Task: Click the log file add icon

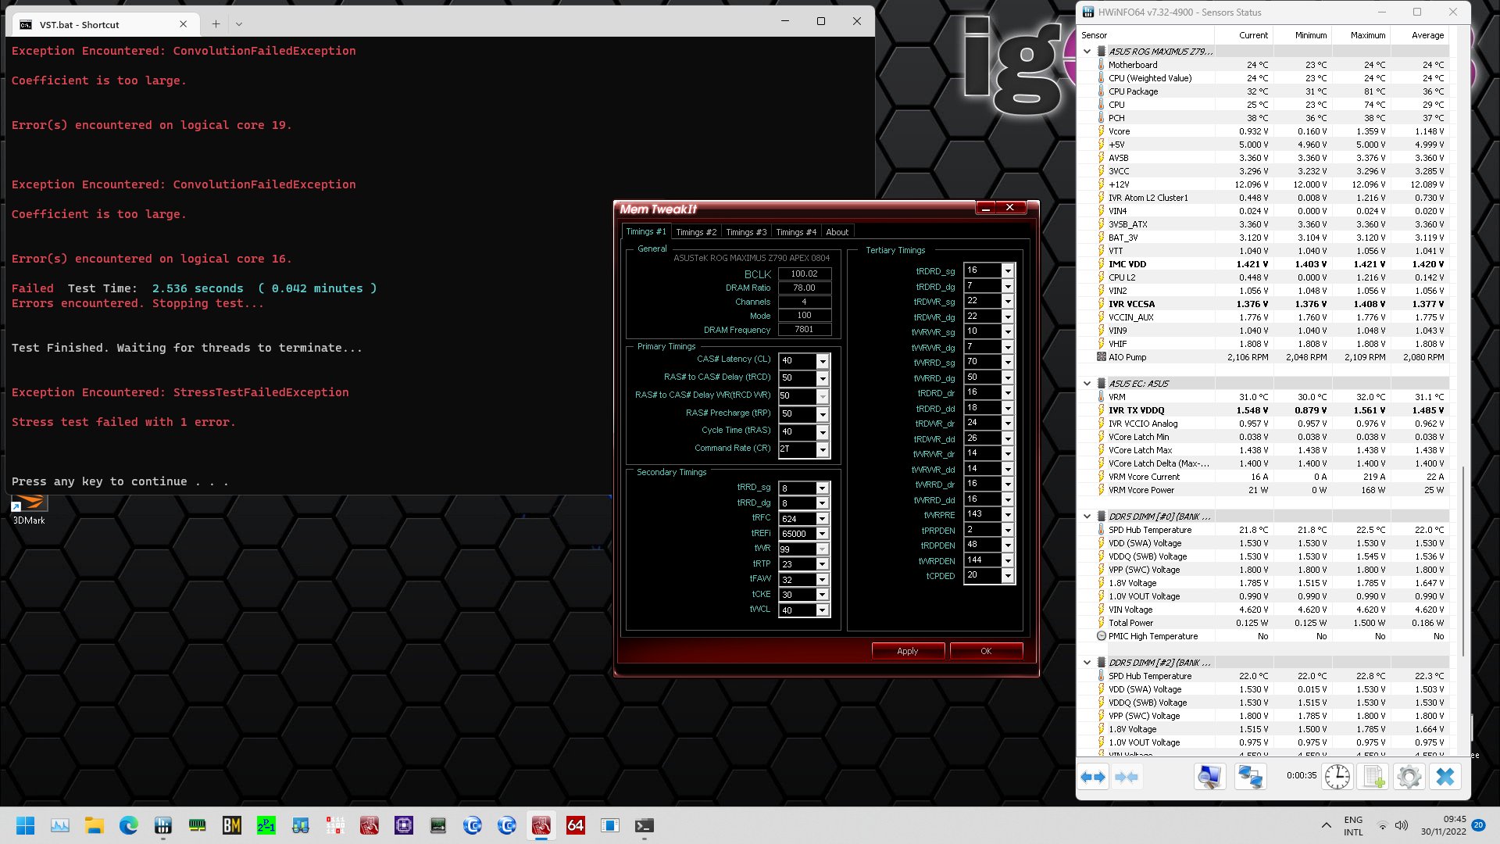Action: click(x=1373, y=777)
